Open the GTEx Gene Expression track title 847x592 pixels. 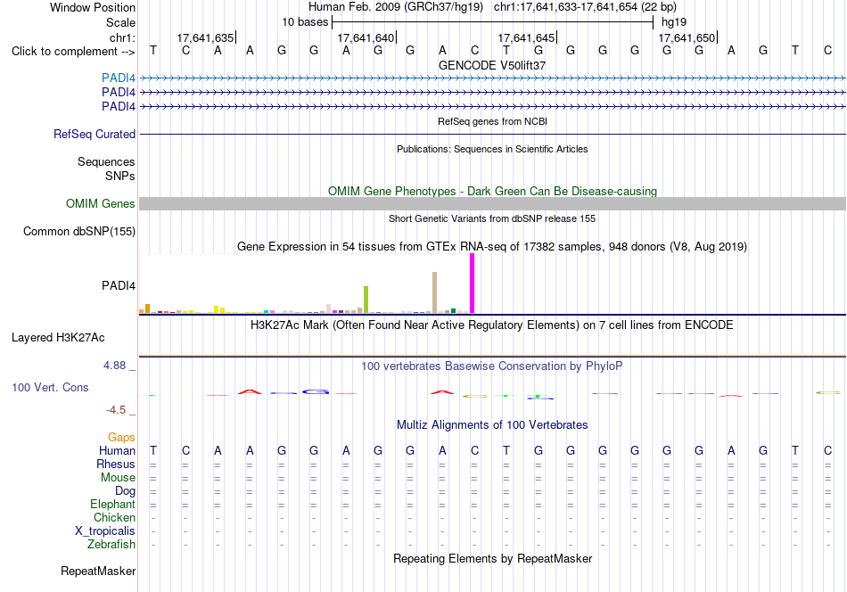(x=492, y=247)
